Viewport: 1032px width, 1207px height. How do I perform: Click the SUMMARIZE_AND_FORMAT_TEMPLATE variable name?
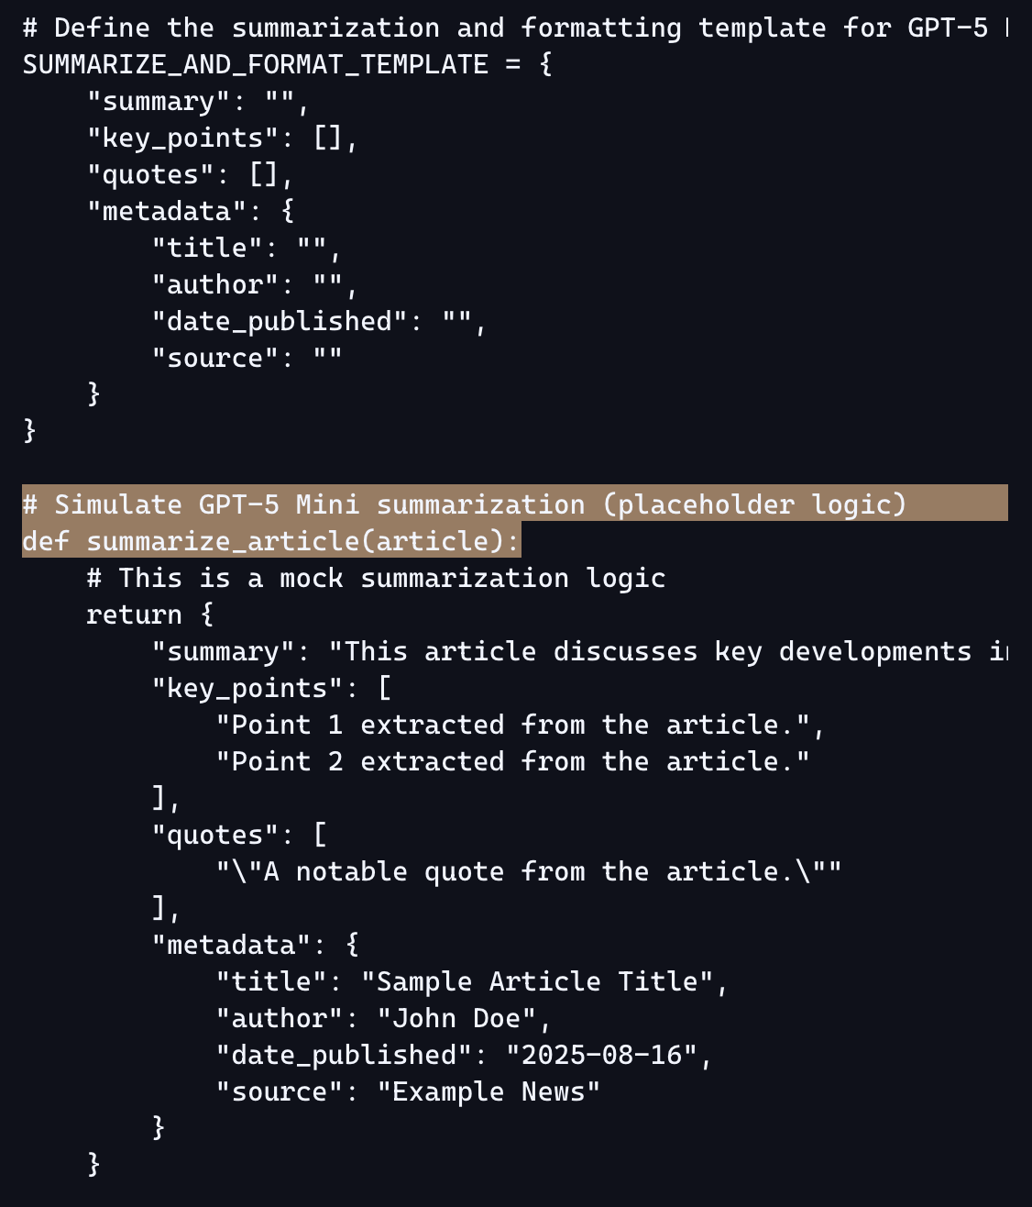click(x=256, y=65)
